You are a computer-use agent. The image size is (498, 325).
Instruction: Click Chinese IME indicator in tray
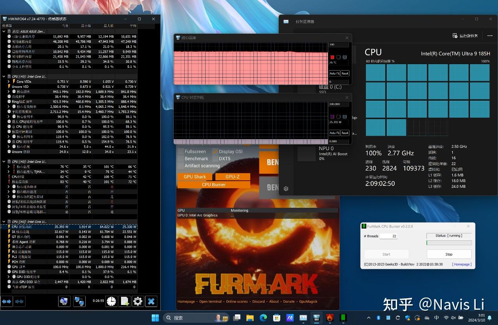click(x=437, y=318)
